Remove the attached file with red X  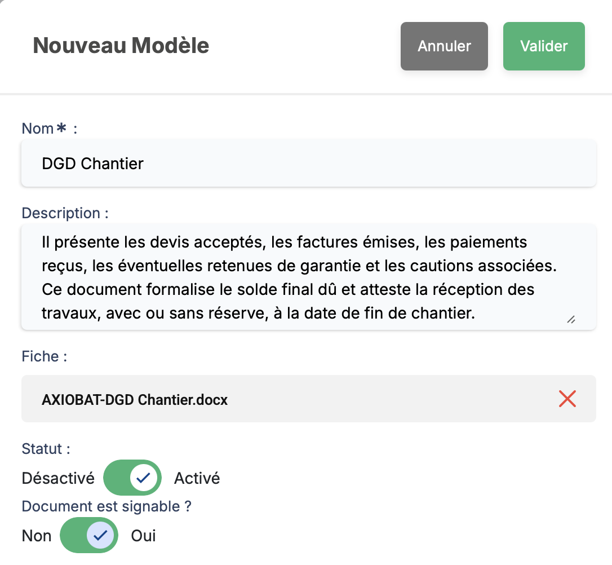coord(567,399)
